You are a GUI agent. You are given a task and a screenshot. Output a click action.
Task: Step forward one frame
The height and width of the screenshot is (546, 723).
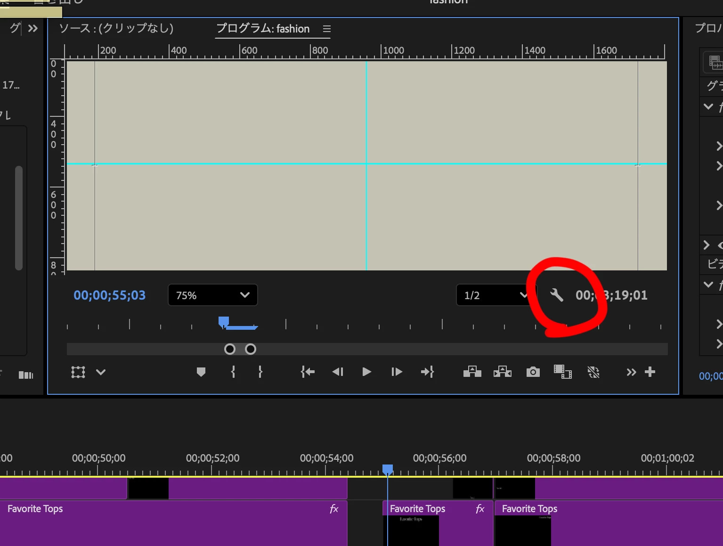(397, 372)
